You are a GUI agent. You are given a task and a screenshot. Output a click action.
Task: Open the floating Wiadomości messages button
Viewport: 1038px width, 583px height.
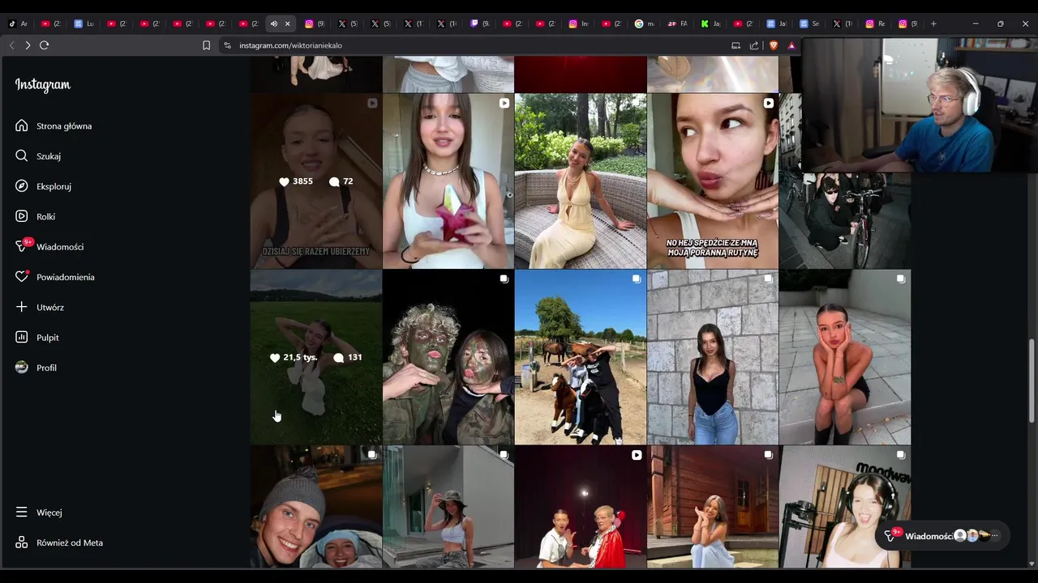point(942,536)
